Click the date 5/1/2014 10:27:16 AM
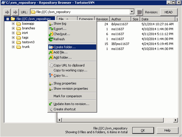The height and width of the screenshot is (137, 182). tap(158, 24)
